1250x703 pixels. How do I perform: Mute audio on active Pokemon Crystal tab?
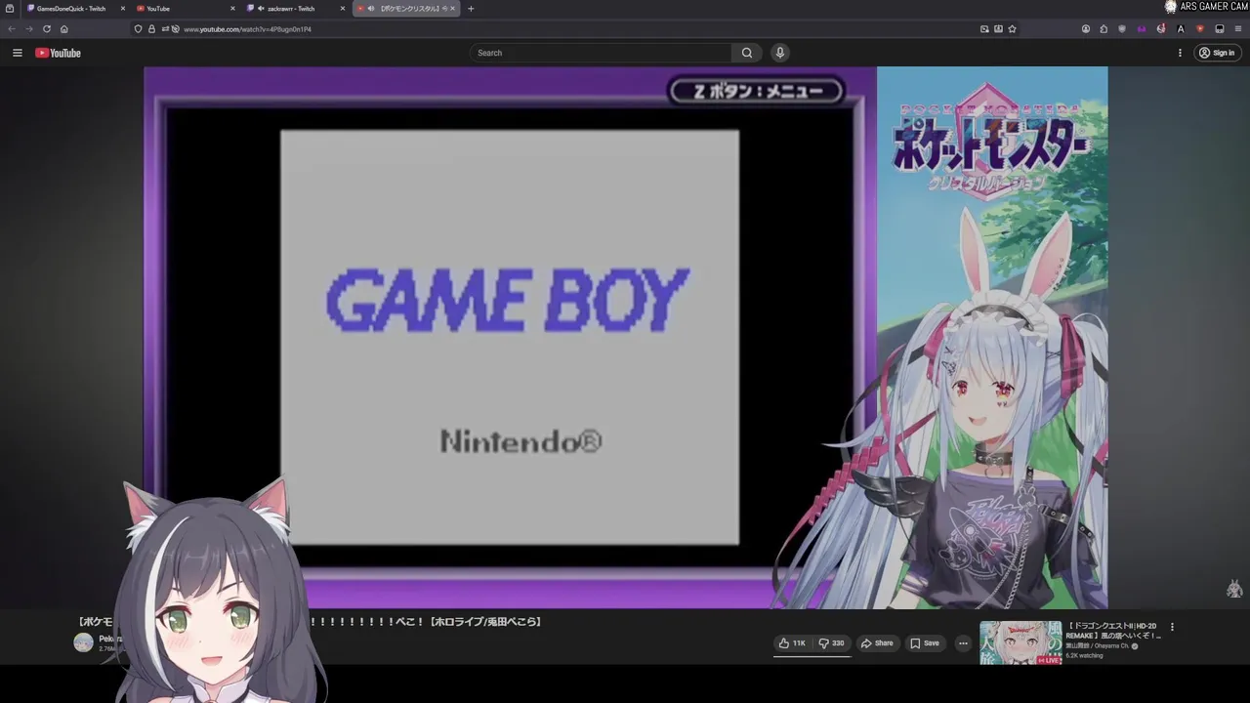pyautogui.click(x=371, y=9)
